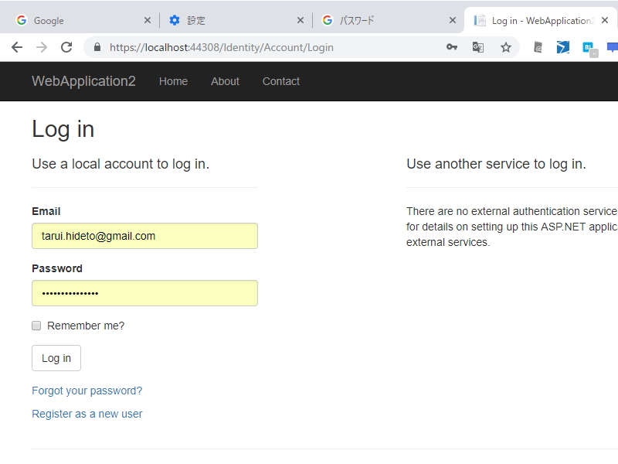Click the bookmark star icon

tap(506, 47)
